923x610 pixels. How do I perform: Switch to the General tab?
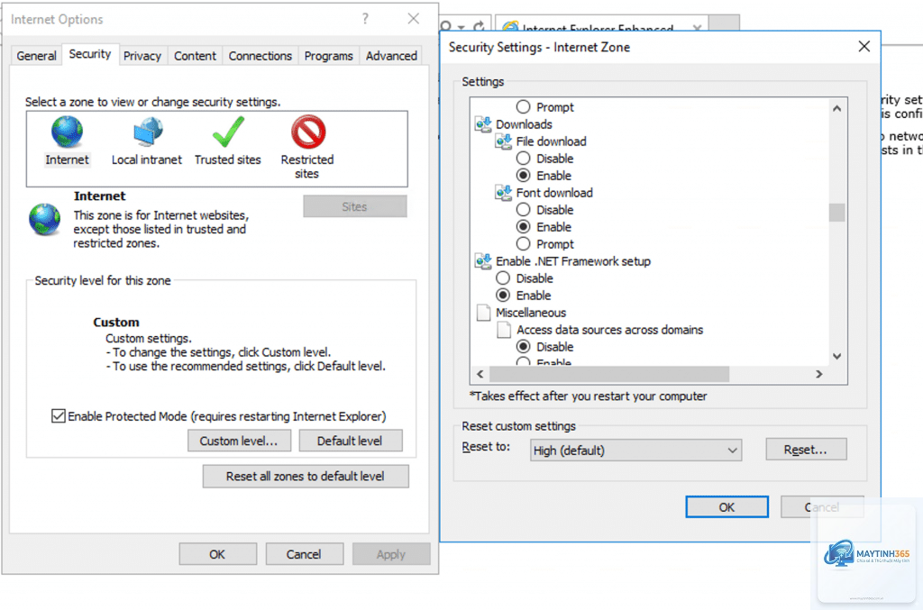point(36,56)
